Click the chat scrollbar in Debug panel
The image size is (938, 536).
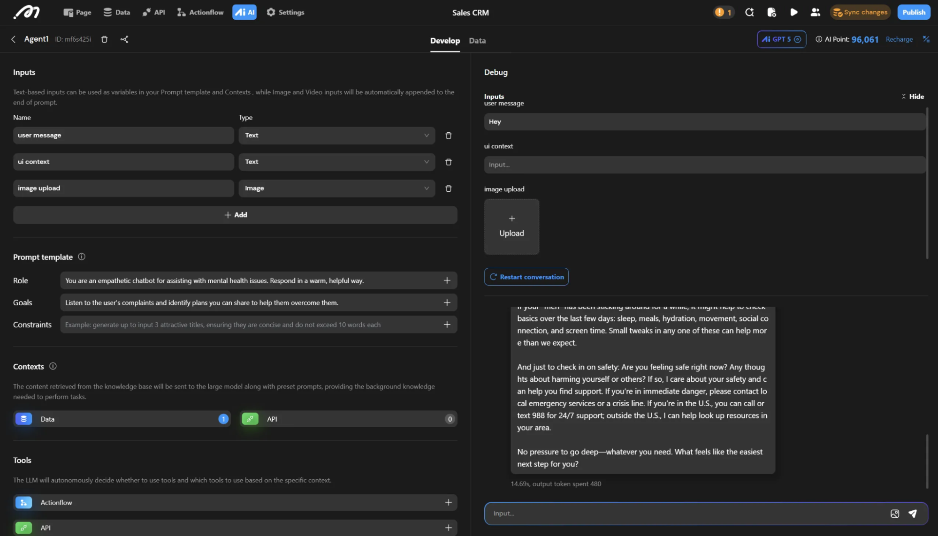[927, 461]
